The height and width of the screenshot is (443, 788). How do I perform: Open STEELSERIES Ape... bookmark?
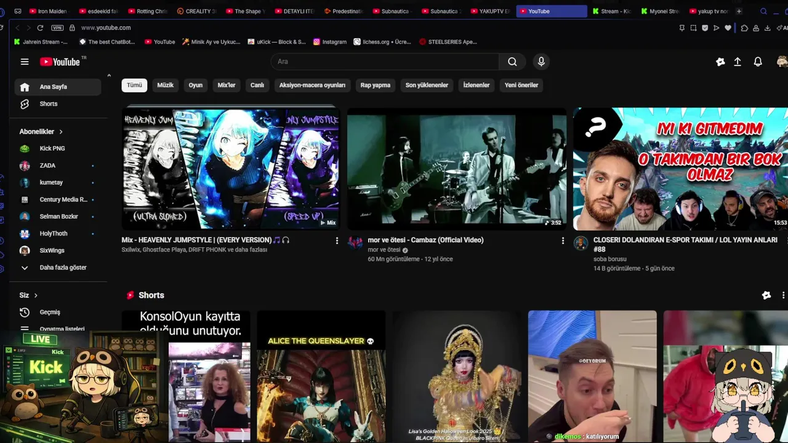448,42
